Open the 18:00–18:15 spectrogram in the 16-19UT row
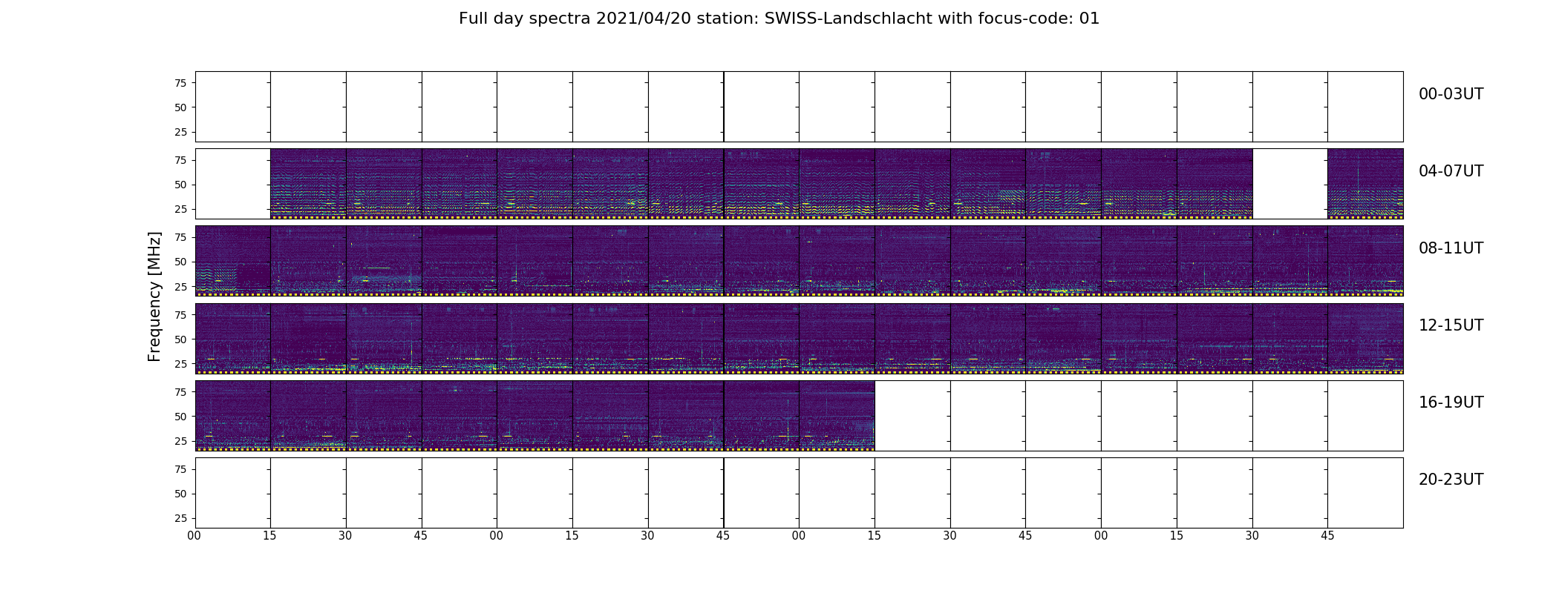Screen dimensions: 1559x593 [x=837, y=415]
